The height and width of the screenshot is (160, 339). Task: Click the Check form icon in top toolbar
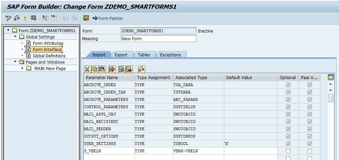click(16, 18)
